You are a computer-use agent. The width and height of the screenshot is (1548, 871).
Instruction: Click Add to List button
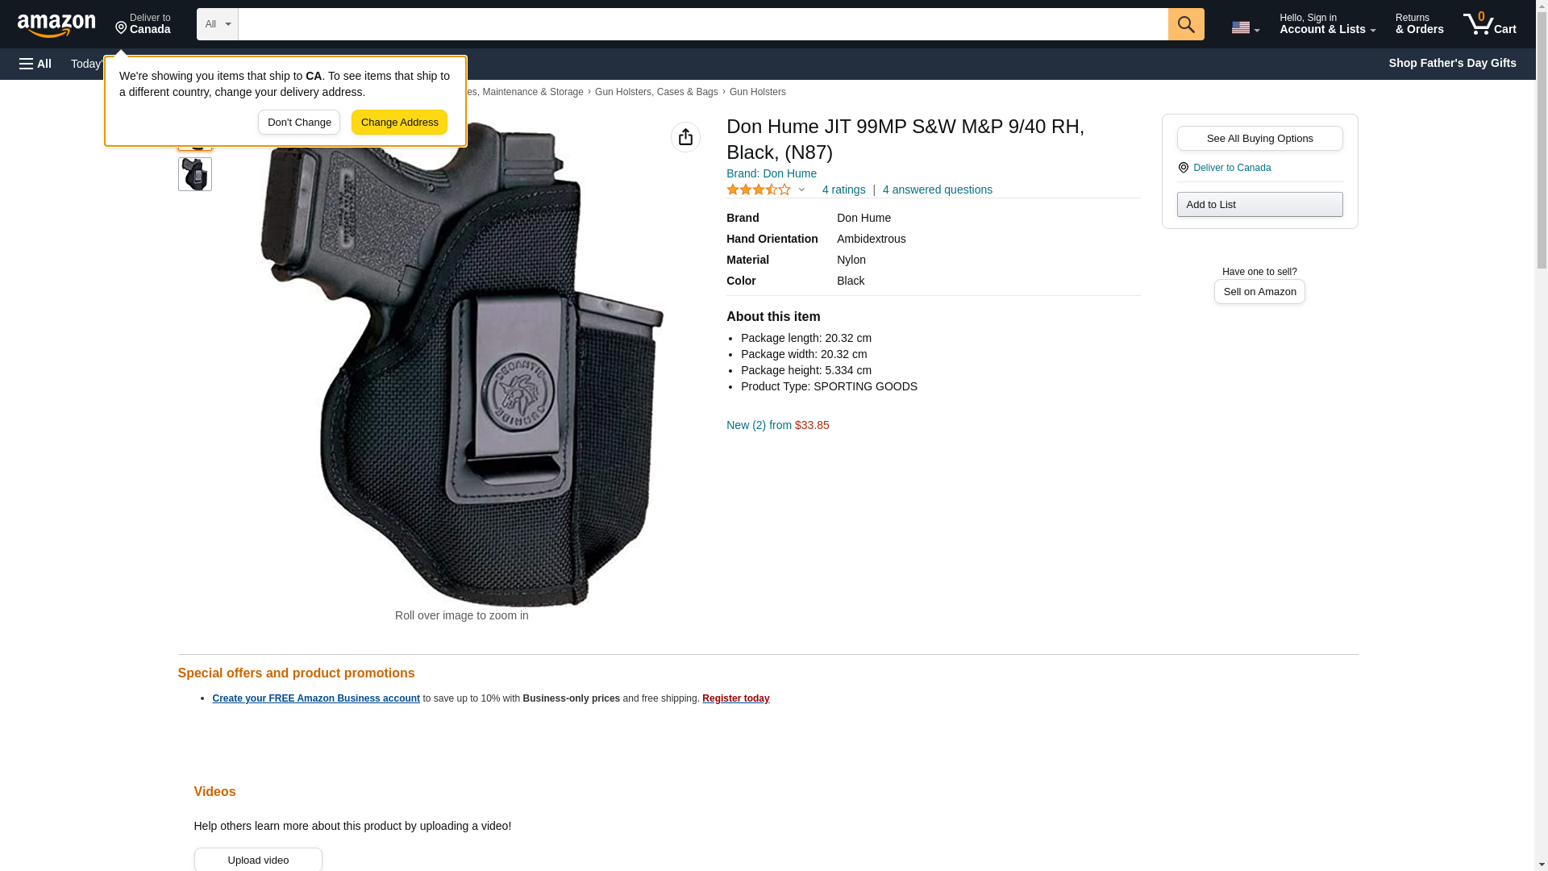pos(1259,204)
